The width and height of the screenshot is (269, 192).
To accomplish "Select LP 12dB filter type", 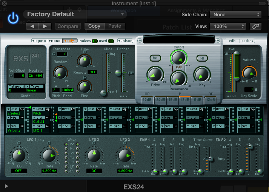I will (x=185, y=100).
